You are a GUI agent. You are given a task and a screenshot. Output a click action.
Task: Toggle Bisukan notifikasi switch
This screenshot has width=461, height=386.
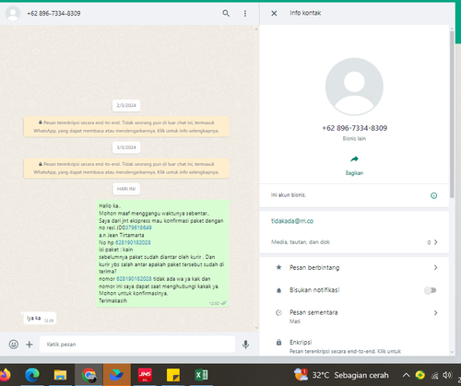click(431, 290)
